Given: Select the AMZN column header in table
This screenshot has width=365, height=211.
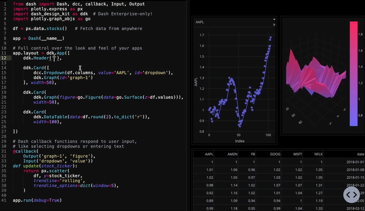Looking at the screenshot, I should [232, 154].
